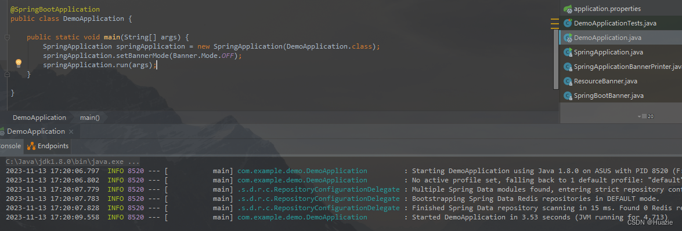Viewport: 682px width, 231px height.
Task: Click the main() breadcrumb
Action: click(90, 118)
